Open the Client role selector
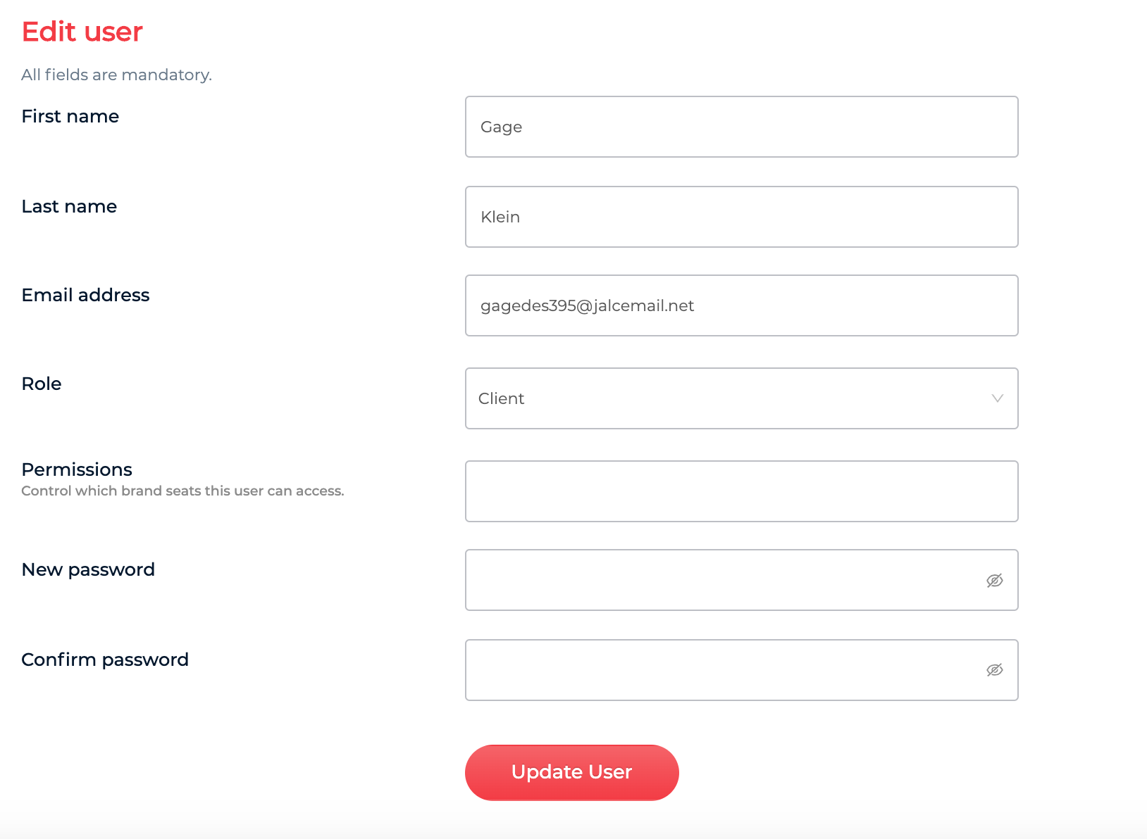1147x839 pixels. tap(742, 398)
